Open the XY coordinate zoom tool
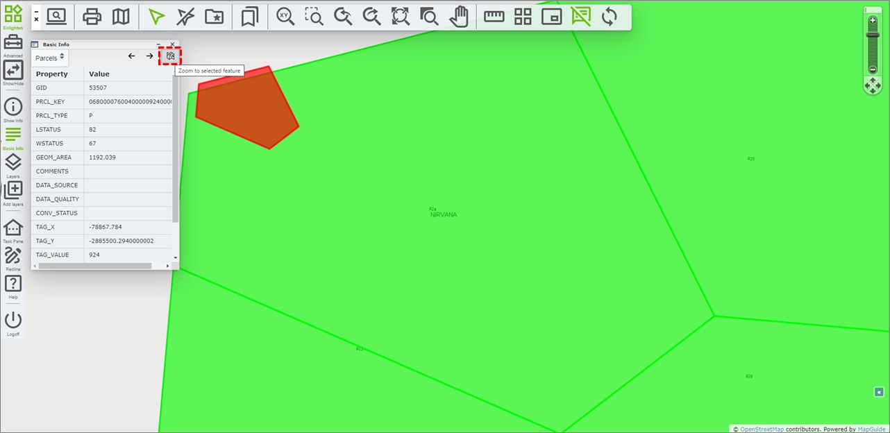The image size is (890, 433). (285, 17)
